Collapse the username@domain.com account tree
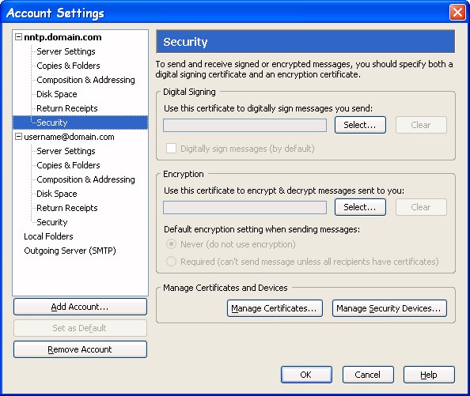This screenshot has height=396, width=470. [x=18, y=137]
